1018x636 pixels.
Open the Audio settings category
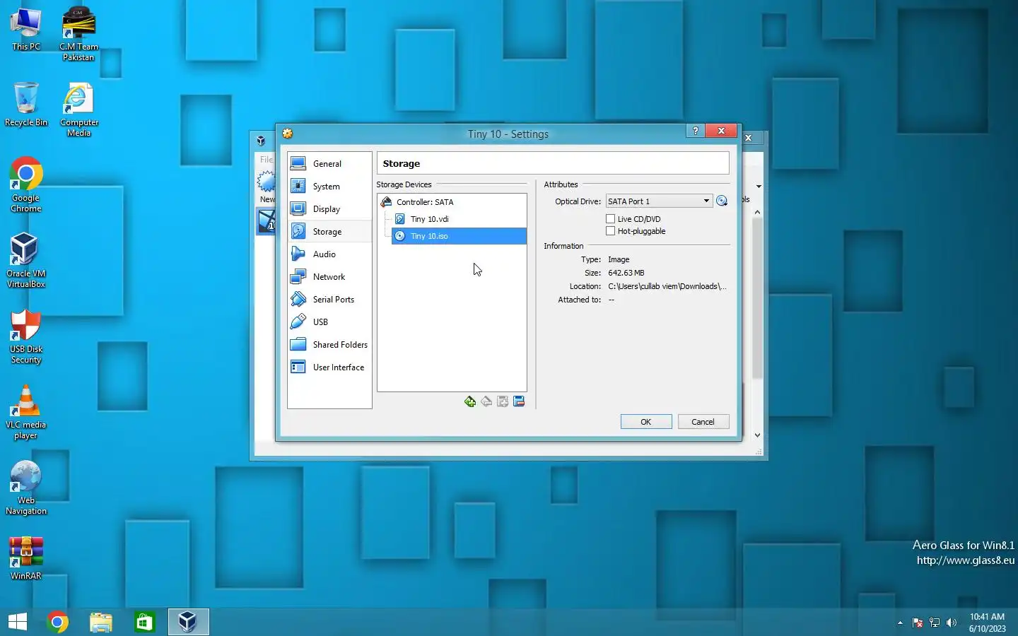point(329,254)
